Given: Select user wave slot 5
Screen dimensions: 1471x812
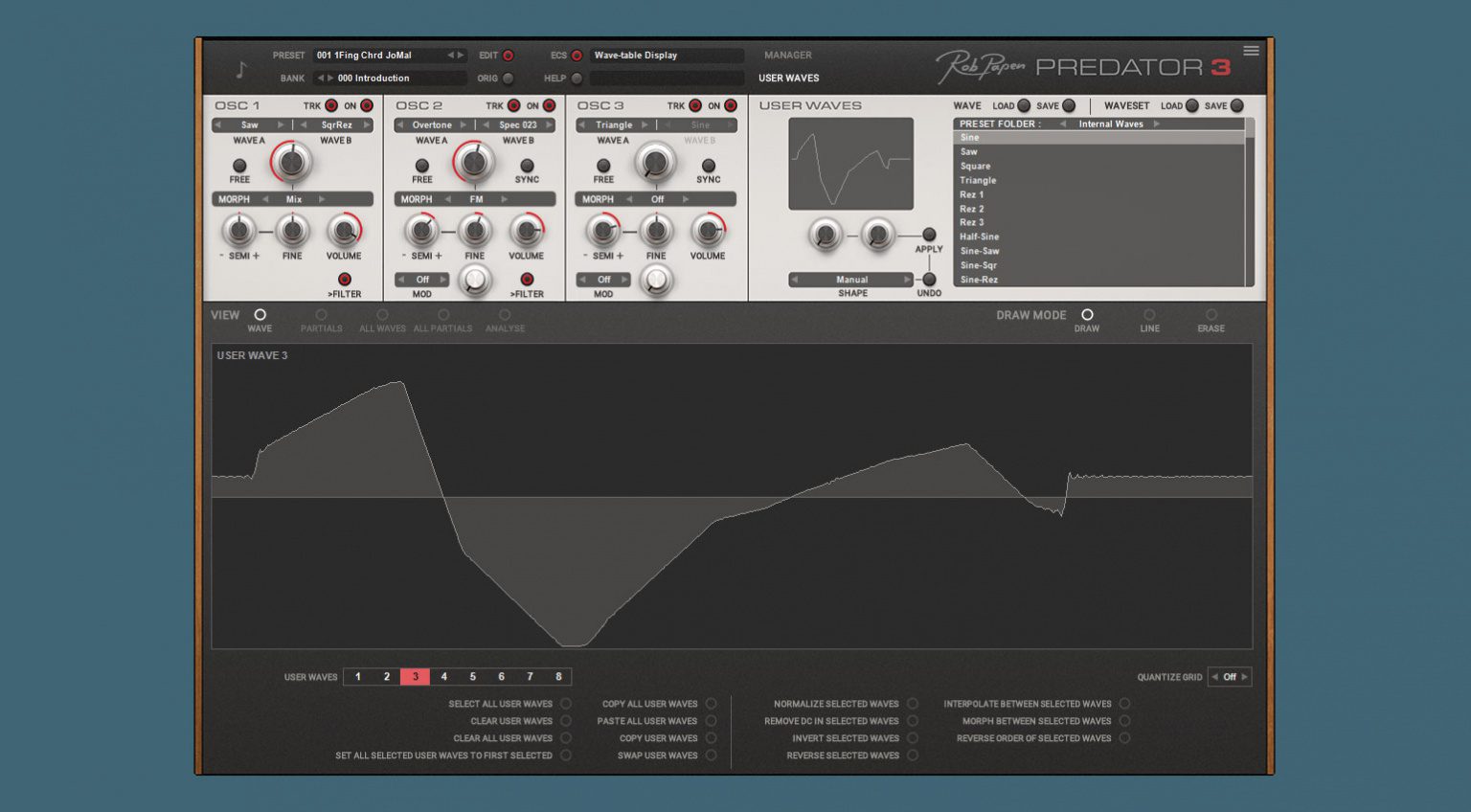Looking at the screenshot, I should [x=472, y=677].
